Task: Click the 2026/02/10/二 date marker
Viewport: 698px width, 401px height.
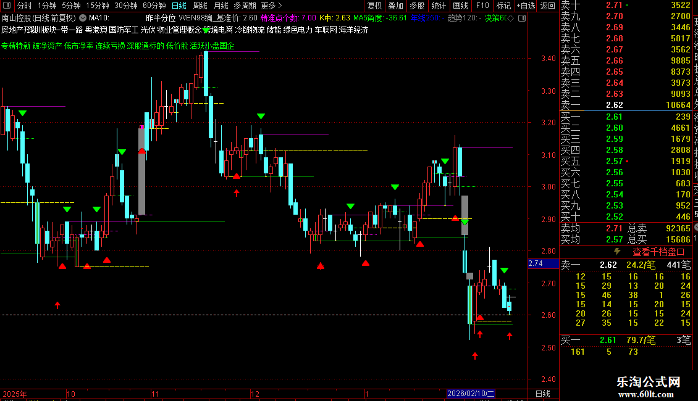Action: click(471, 394)
